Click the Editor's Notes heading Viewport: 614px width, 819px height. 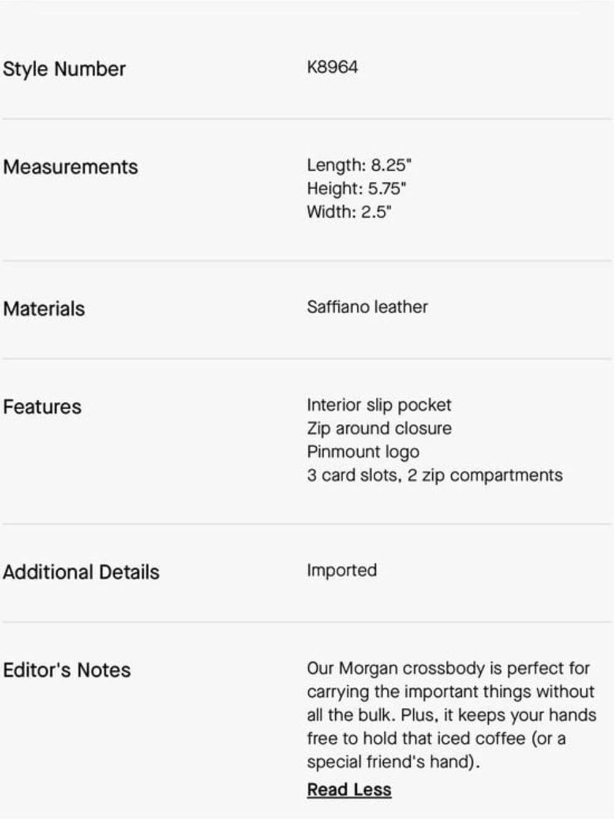pyautogui.click(x=66, y=670)
